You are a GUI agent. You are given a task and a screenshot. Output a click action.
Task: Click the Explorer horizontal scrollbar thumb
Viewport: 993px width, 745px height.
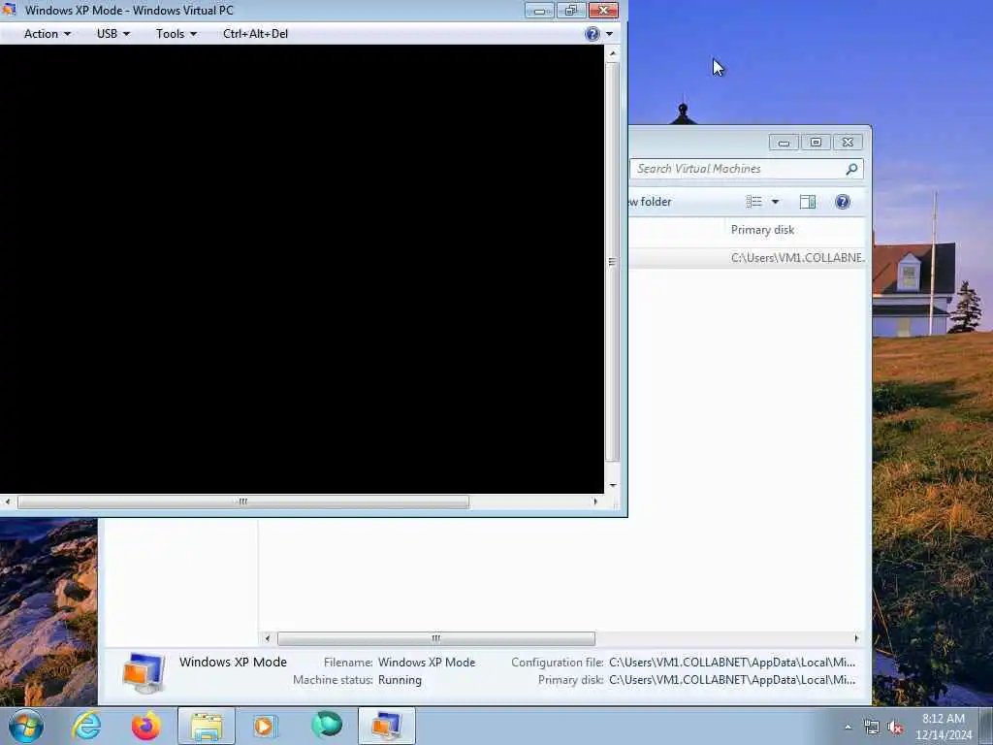pyautogui.click(x=435, y=638)
